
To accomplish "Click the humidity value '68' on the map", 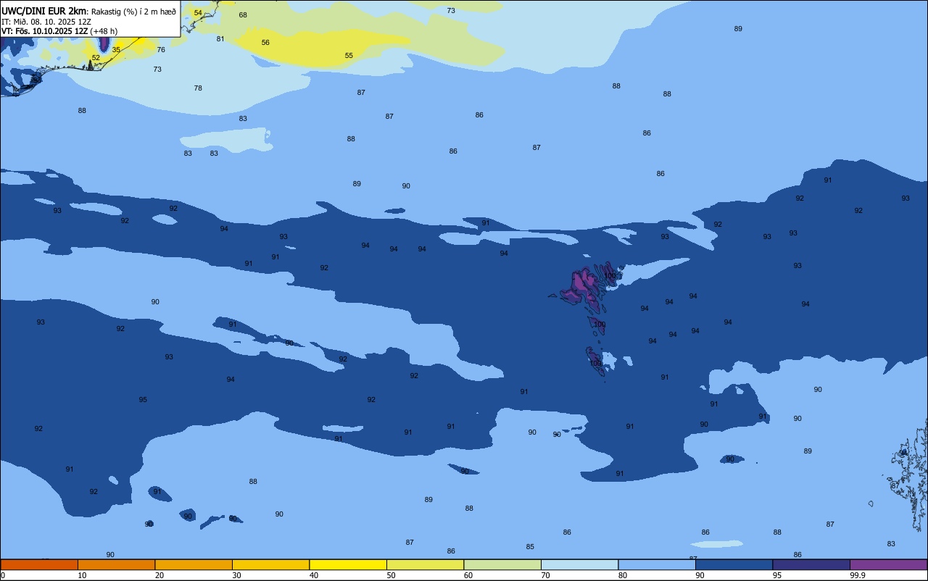I will pyautogui.click(x=243, y=15).
